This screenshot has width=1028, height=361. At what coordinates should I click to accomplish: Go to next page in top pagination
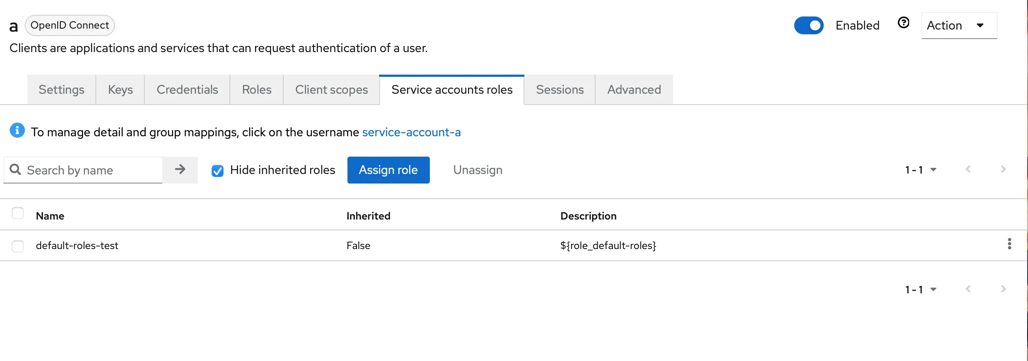point(1003,170)
